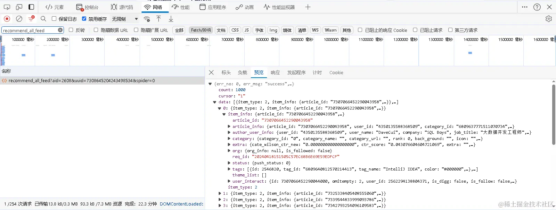
Task: Check 第三方请求 option
Action: pos(450,30)
